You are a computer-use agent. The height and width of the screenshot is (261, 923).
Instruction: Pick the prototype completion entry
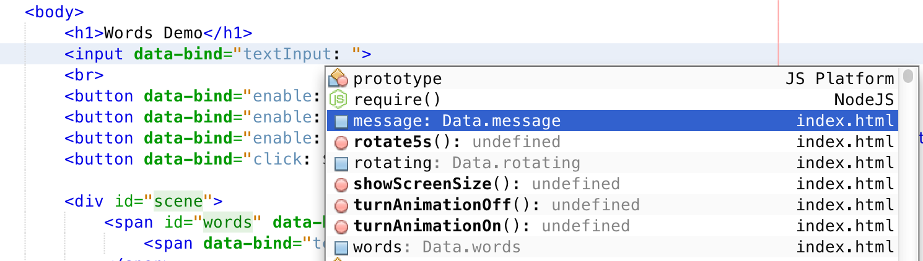pyautogui.click(x=397, y=79)
